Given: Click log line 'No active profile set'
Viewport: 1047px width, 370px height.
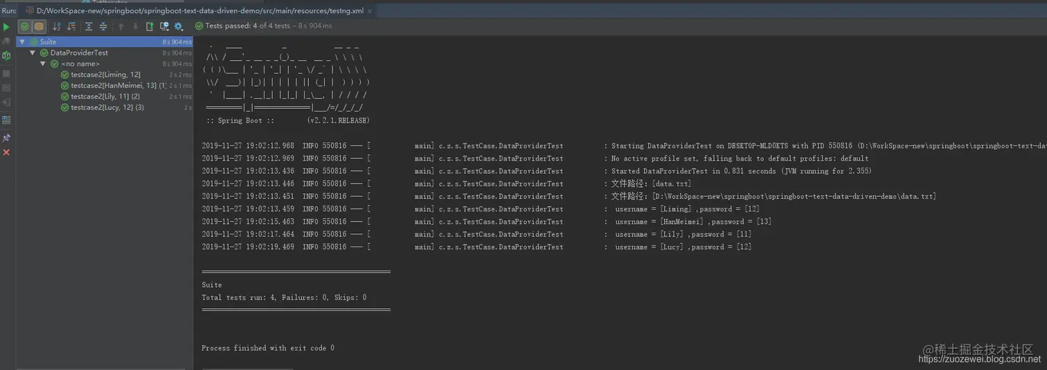Looking at the screenshot, I should point(740,159).
